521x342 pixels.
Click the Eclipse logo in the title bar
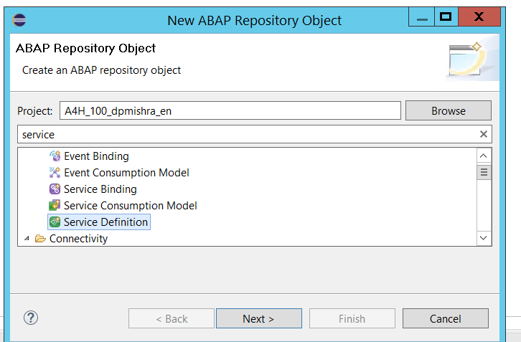[19, 20]
